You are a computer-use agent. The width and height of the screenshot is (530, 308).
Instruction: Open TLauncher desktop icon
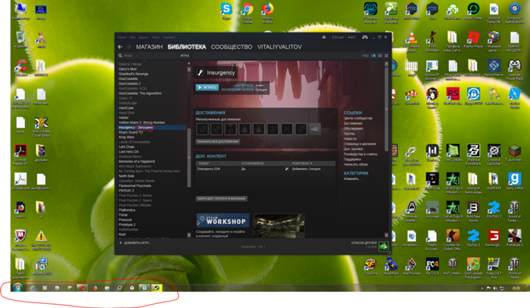515,153
